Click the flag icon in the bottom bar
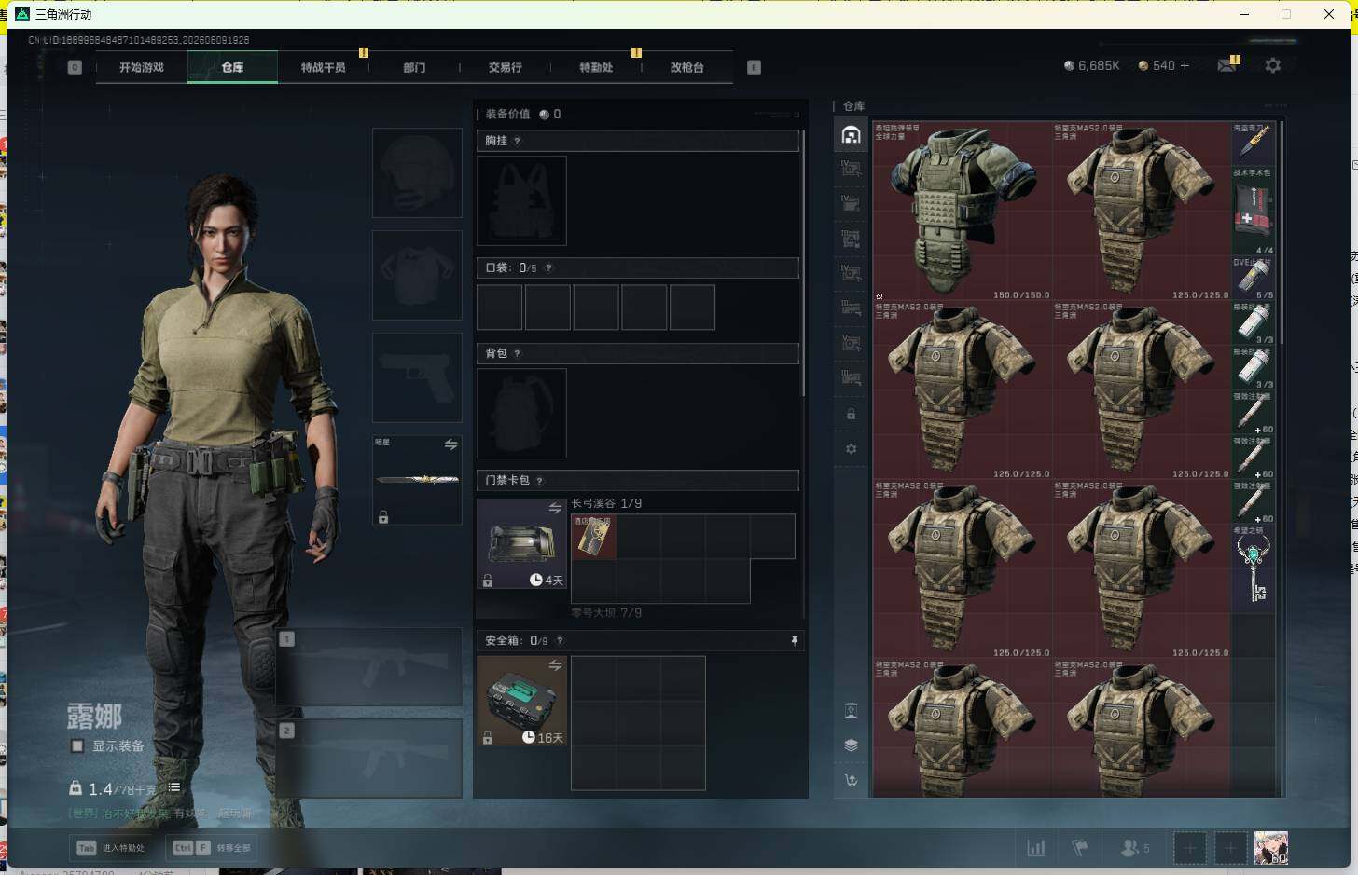Image resolution: width=1358 pixels, height=875 pixels. click(x=1080, y=848)
